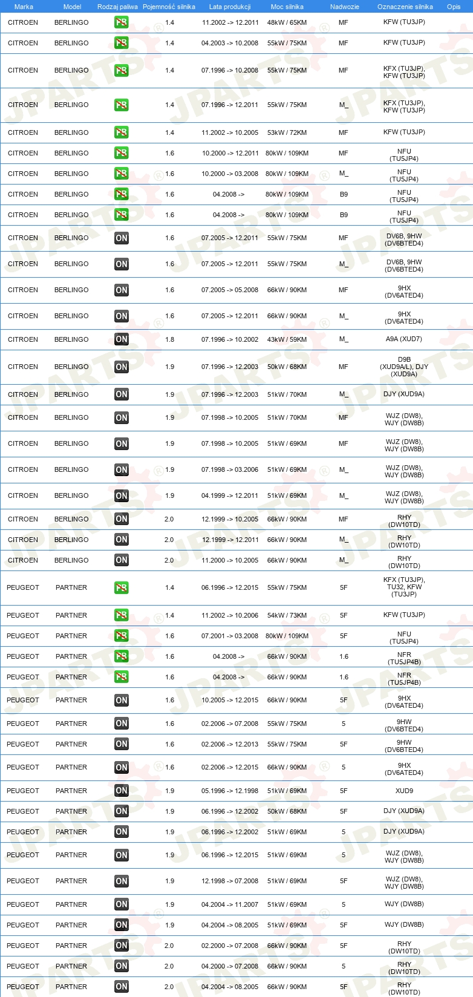Click the ON icon in the 07.1996 -> 12.2003 51kW / 70KM row
The height and width of the screenshot is (997, 473).
pyautogui.click(x=122, y=394)
